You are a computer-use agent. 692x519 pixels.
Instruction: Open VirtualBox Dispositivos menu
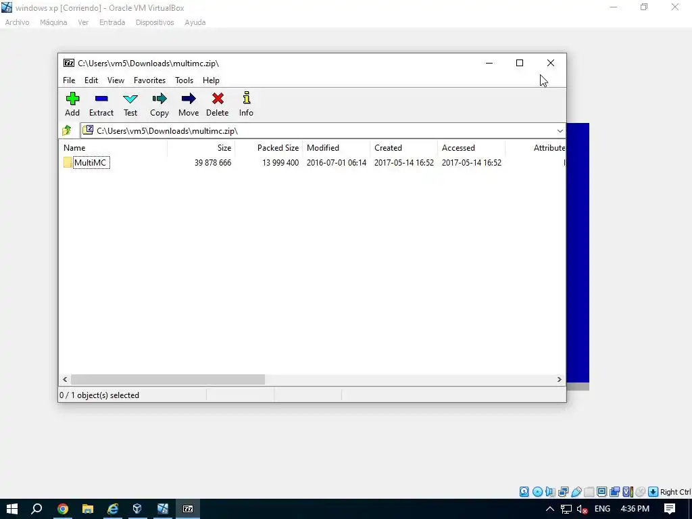pyautogui.click(x=155, y=22)
